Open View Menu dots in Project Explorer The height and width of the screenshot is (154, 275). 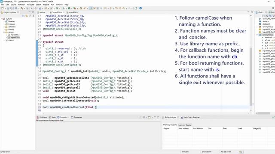(x=34, y=16)
